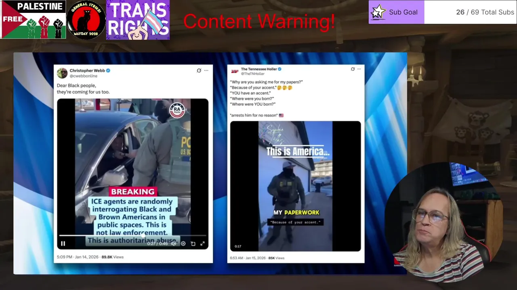Click the red Content Warning! text
517x290 pixels.
coord(259,21)
